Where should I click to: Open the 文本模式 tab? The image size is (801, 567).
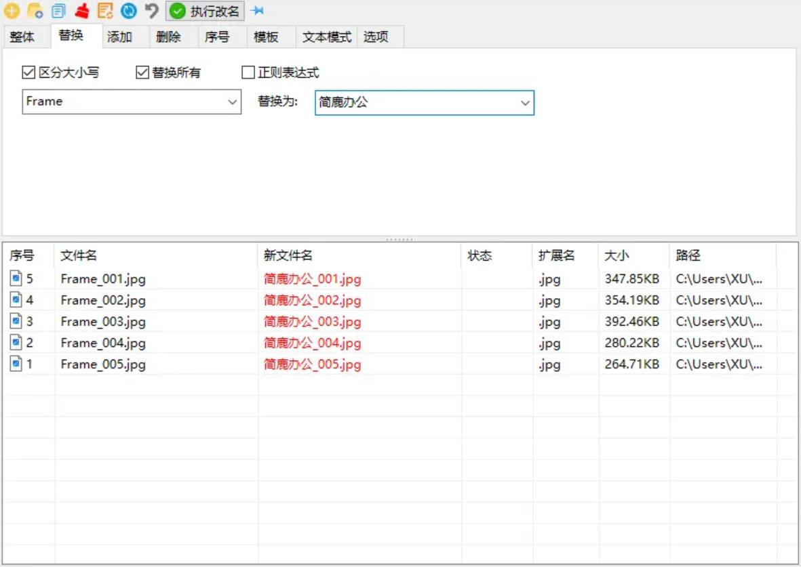(327, 37)
